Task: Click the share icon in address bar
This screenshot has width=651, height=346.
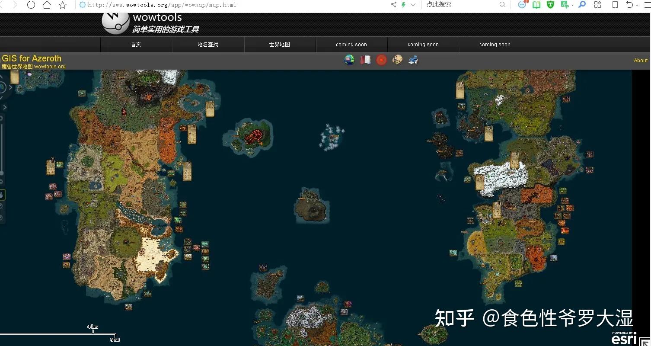Action: (x=393, y=4)
